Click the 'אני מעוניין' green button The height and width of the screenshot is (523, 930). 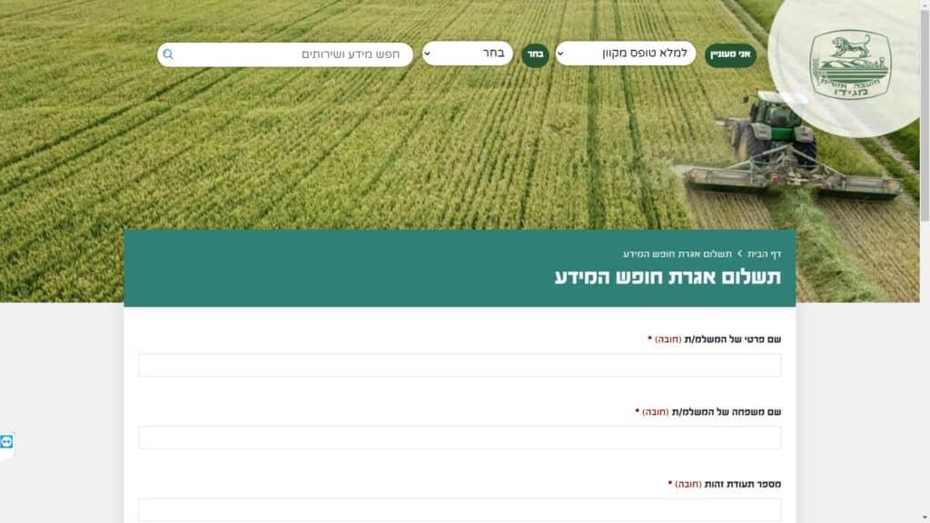coord(730,54)
